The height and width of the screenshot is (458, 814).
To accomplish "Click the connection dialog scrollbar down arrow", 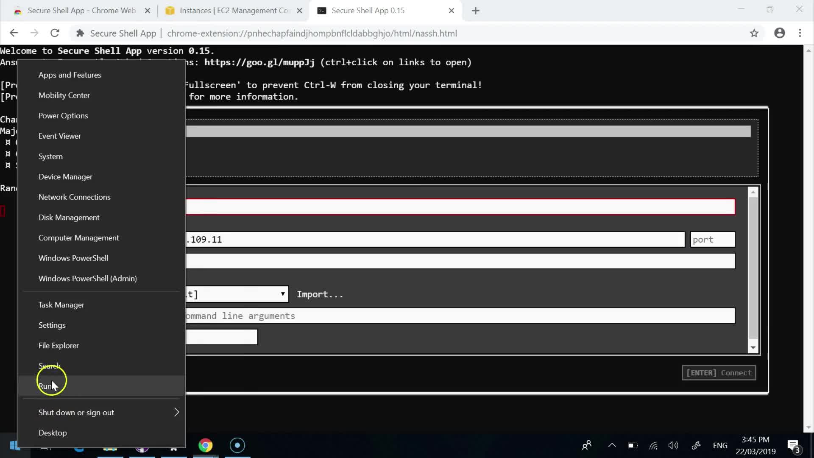I will (x=753, y=348).
